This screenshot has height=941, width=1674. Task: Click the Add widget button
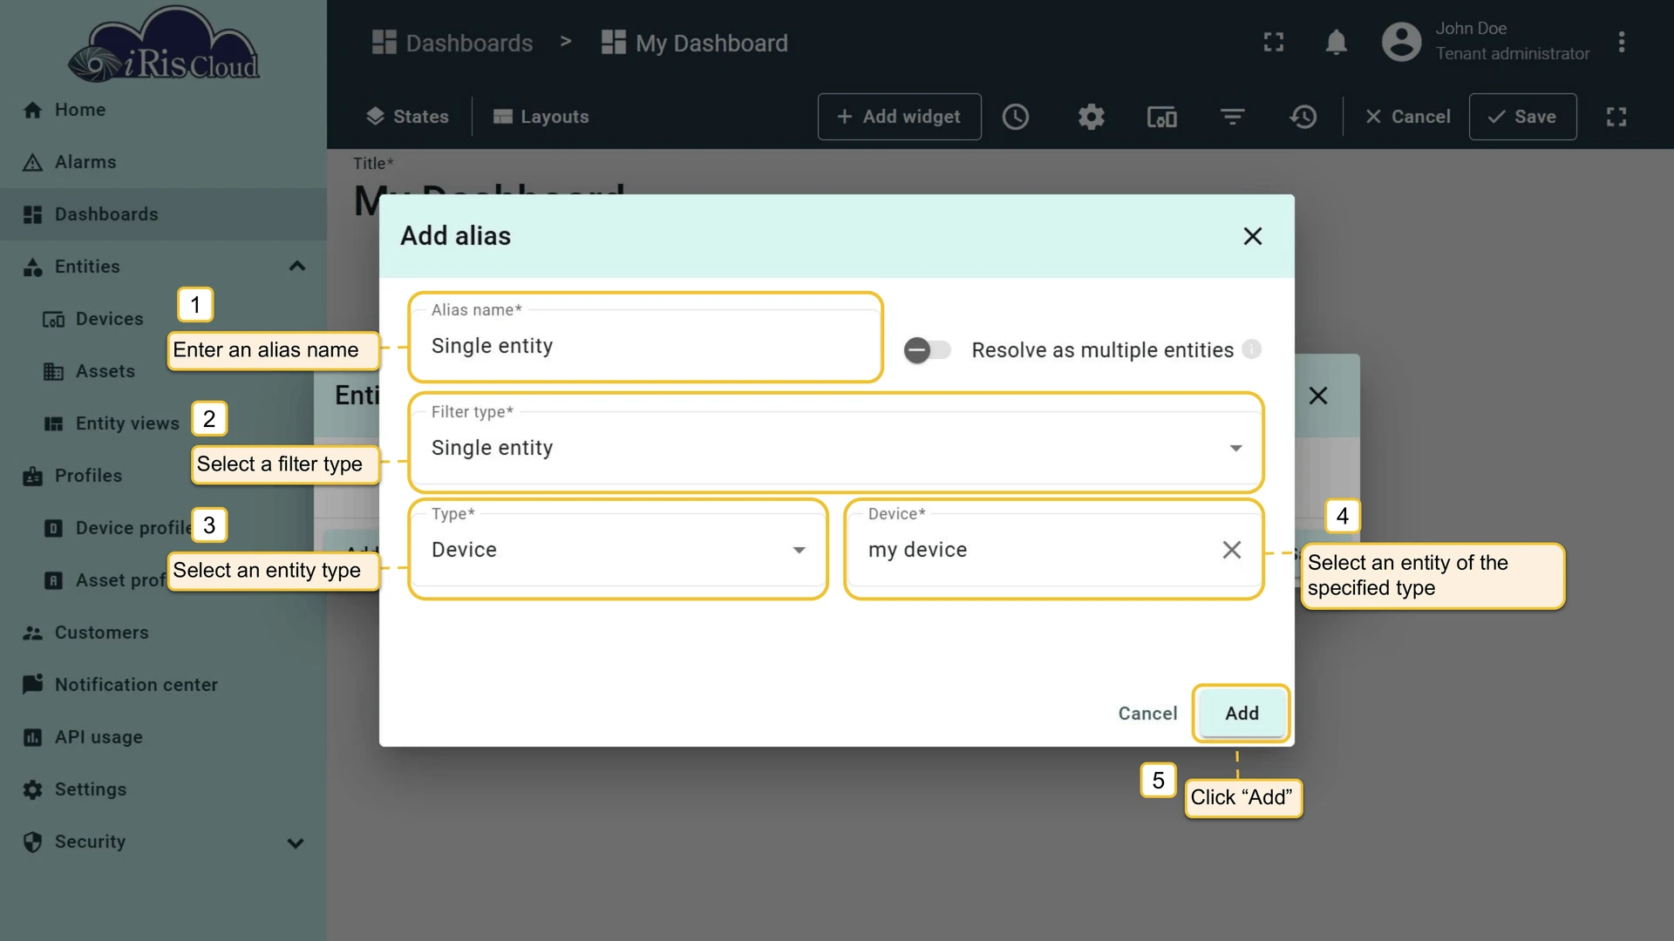pos(899,117)
